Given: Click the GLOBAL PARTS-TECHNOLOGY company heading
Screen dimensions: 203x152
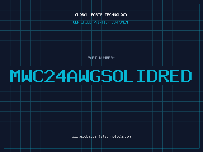Looking at the screenshot, I should [x=101, y=15].
